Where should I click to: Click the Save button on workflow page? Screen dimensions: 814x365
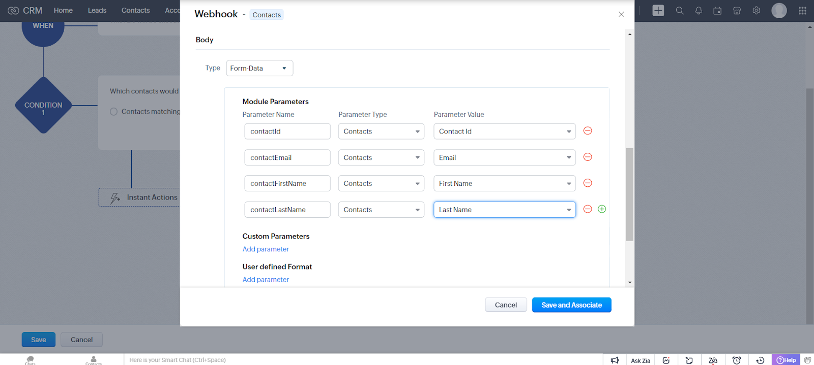39,340
